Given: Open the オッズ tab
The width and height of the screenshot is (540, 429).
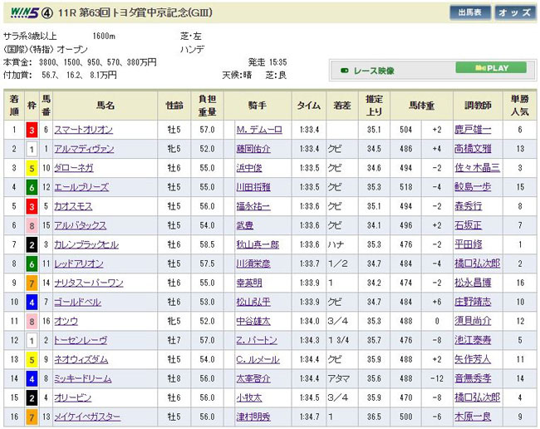Looking at the screenshot, I should tap(515, 12).
